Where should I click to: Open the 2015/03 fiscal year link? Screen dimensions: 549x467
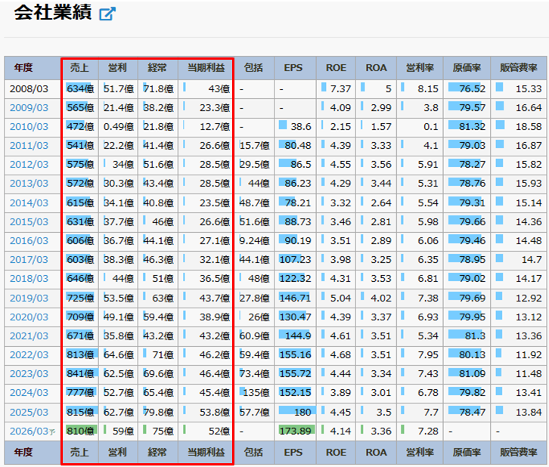[29, 222]
